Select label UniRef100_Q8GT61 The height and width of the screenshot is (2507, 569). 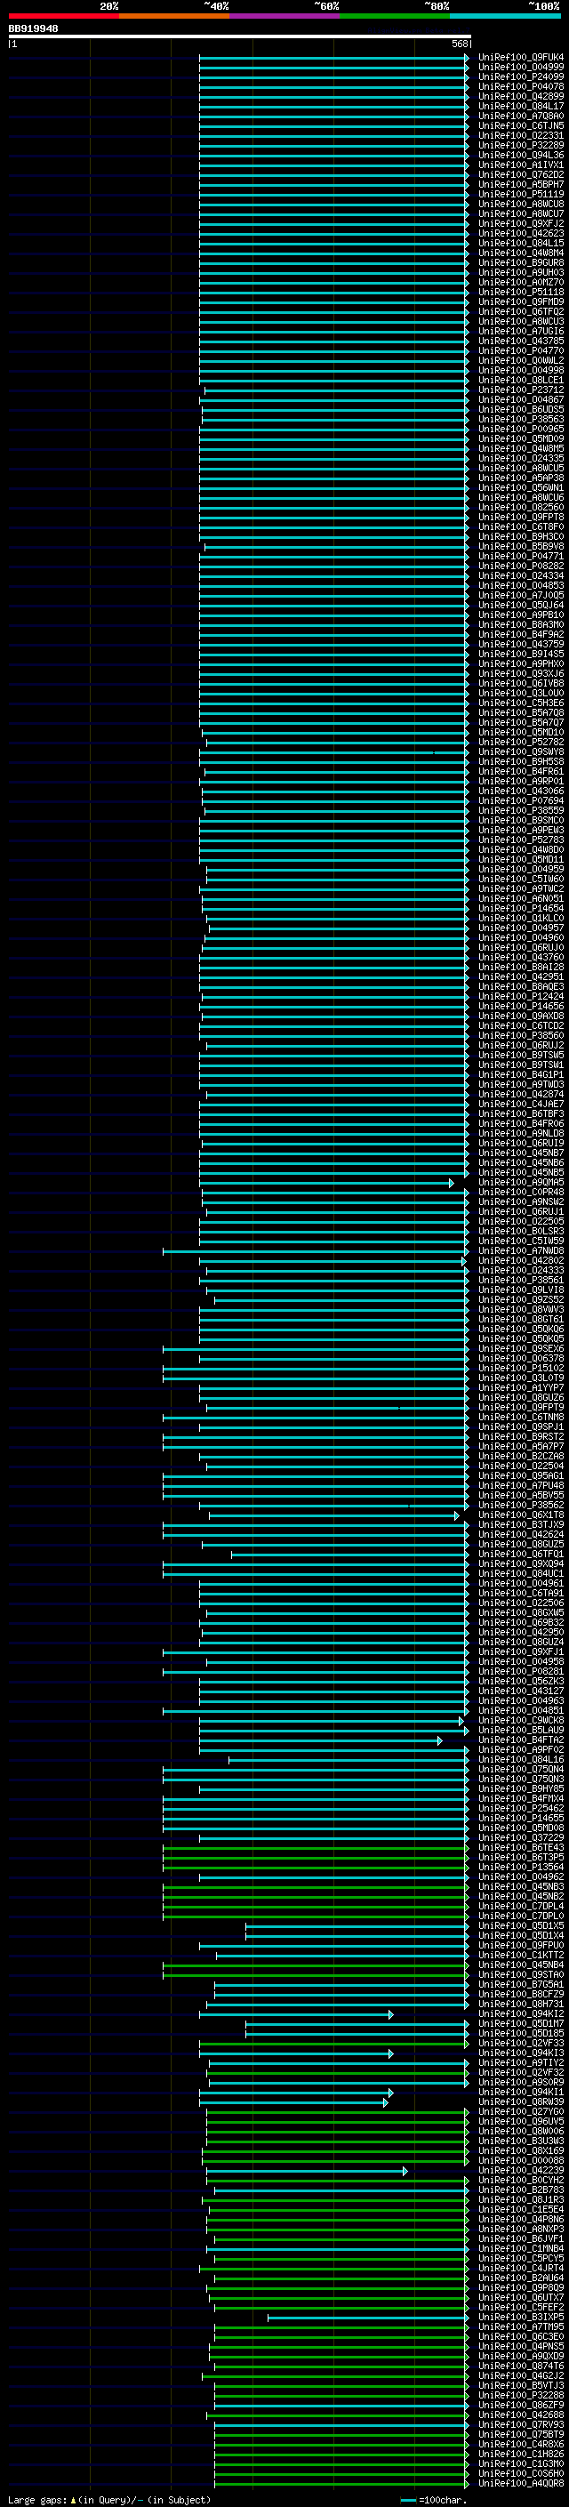click(x=521, y=1320)
